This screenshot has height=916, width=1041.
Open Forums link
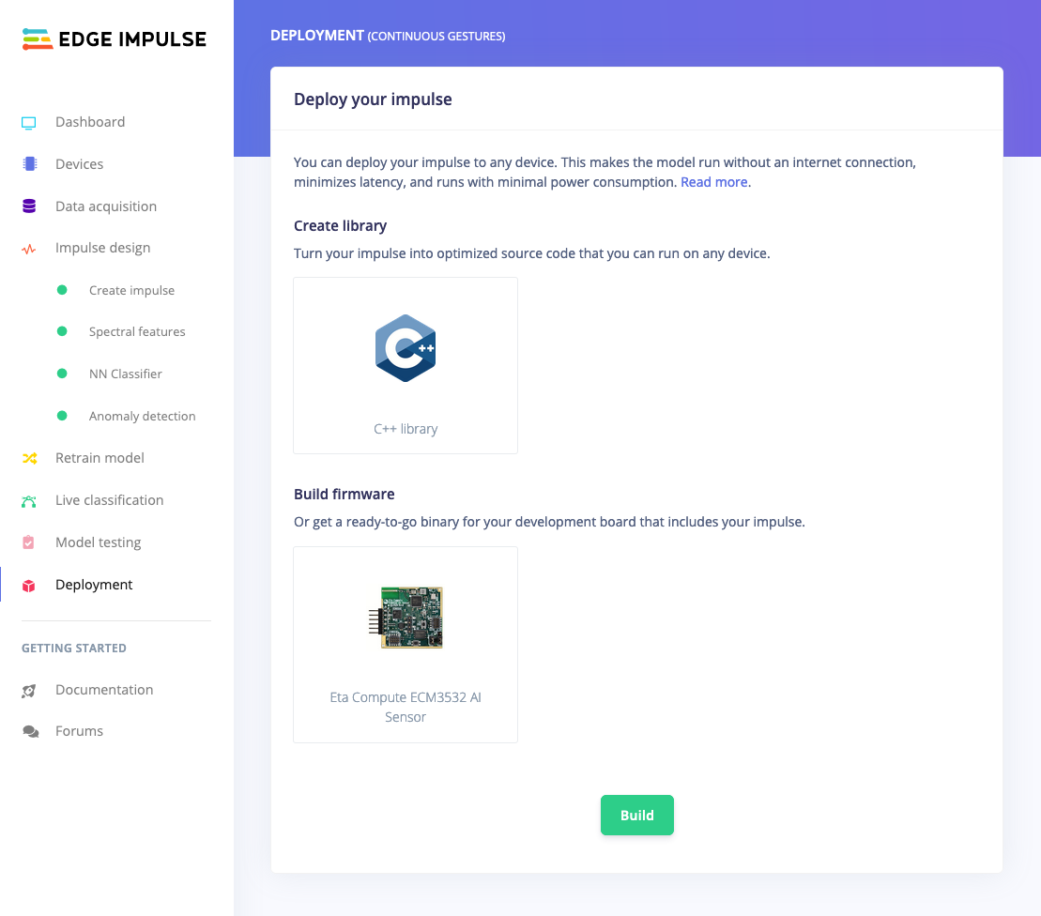coord(79,731)
